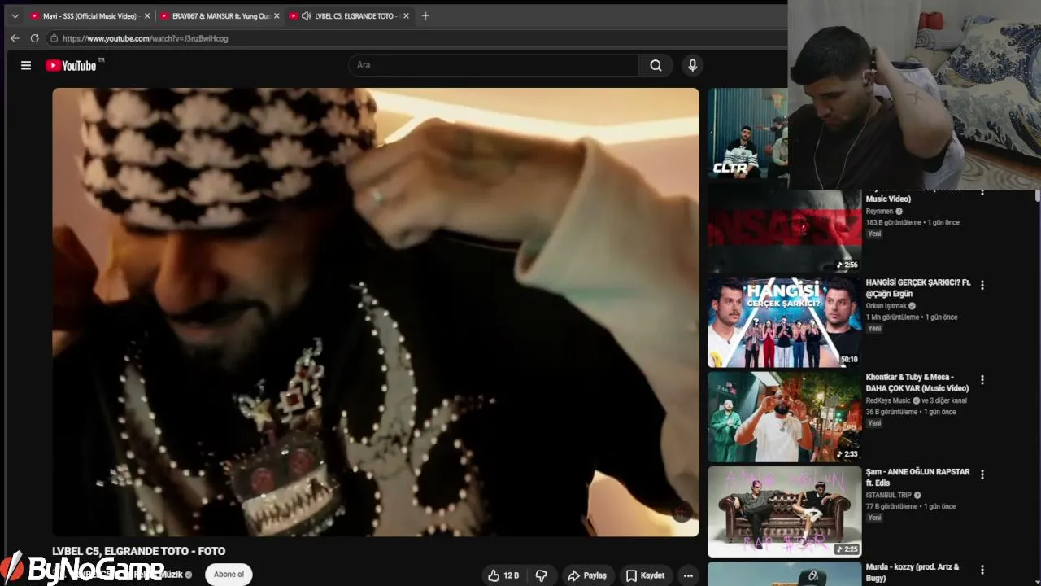Click the search magnifier button
The height and width of the screenshot is (586, 1041).
coord(656,65)
